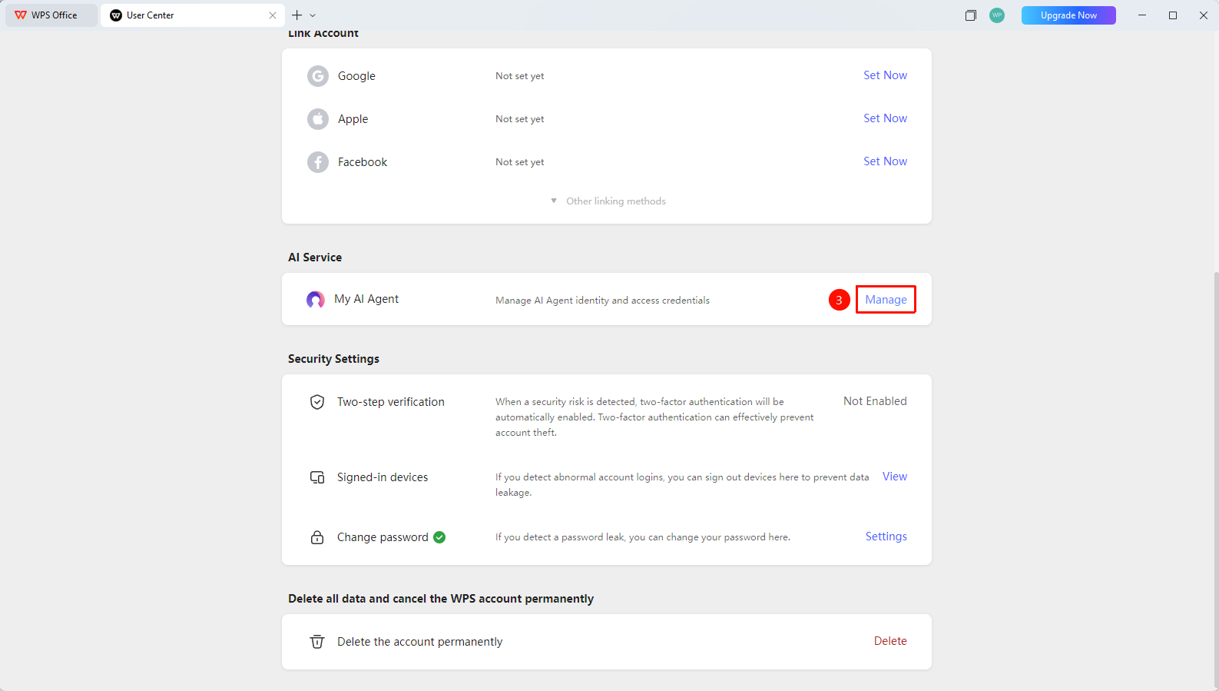Click the Google logo icon

pyautogui.click(x=318, y=76)
